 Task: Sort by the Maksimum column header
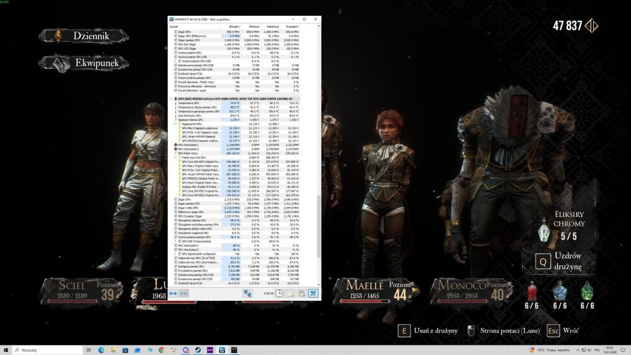pyautogui.click(x=273, y=26)
